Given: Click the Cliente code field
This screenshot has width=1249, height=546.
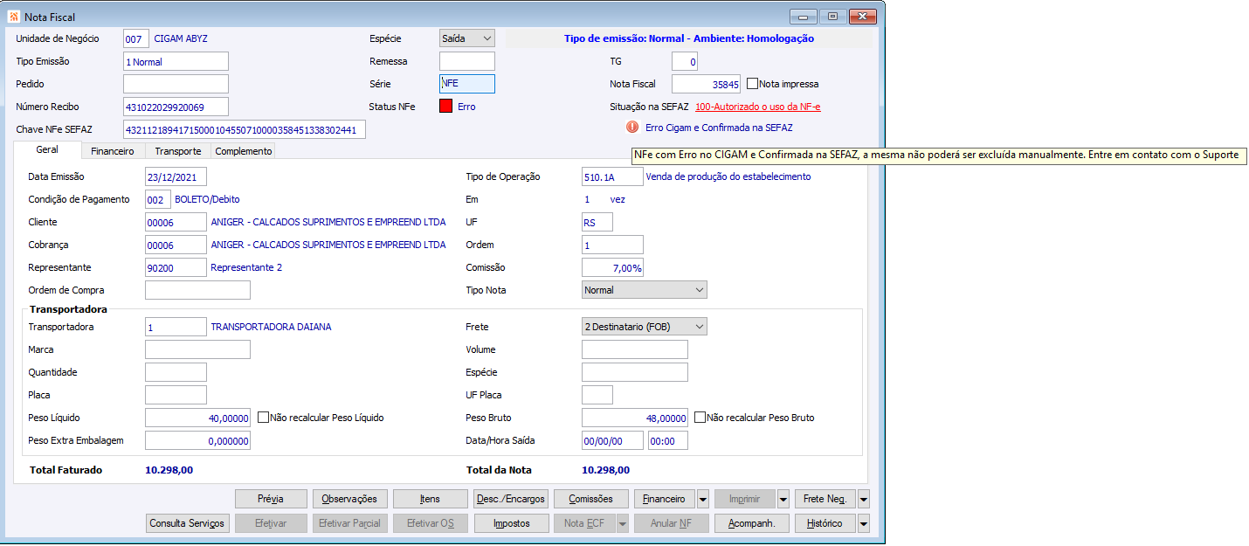Looking at the screenshot, I should (176, 222).
